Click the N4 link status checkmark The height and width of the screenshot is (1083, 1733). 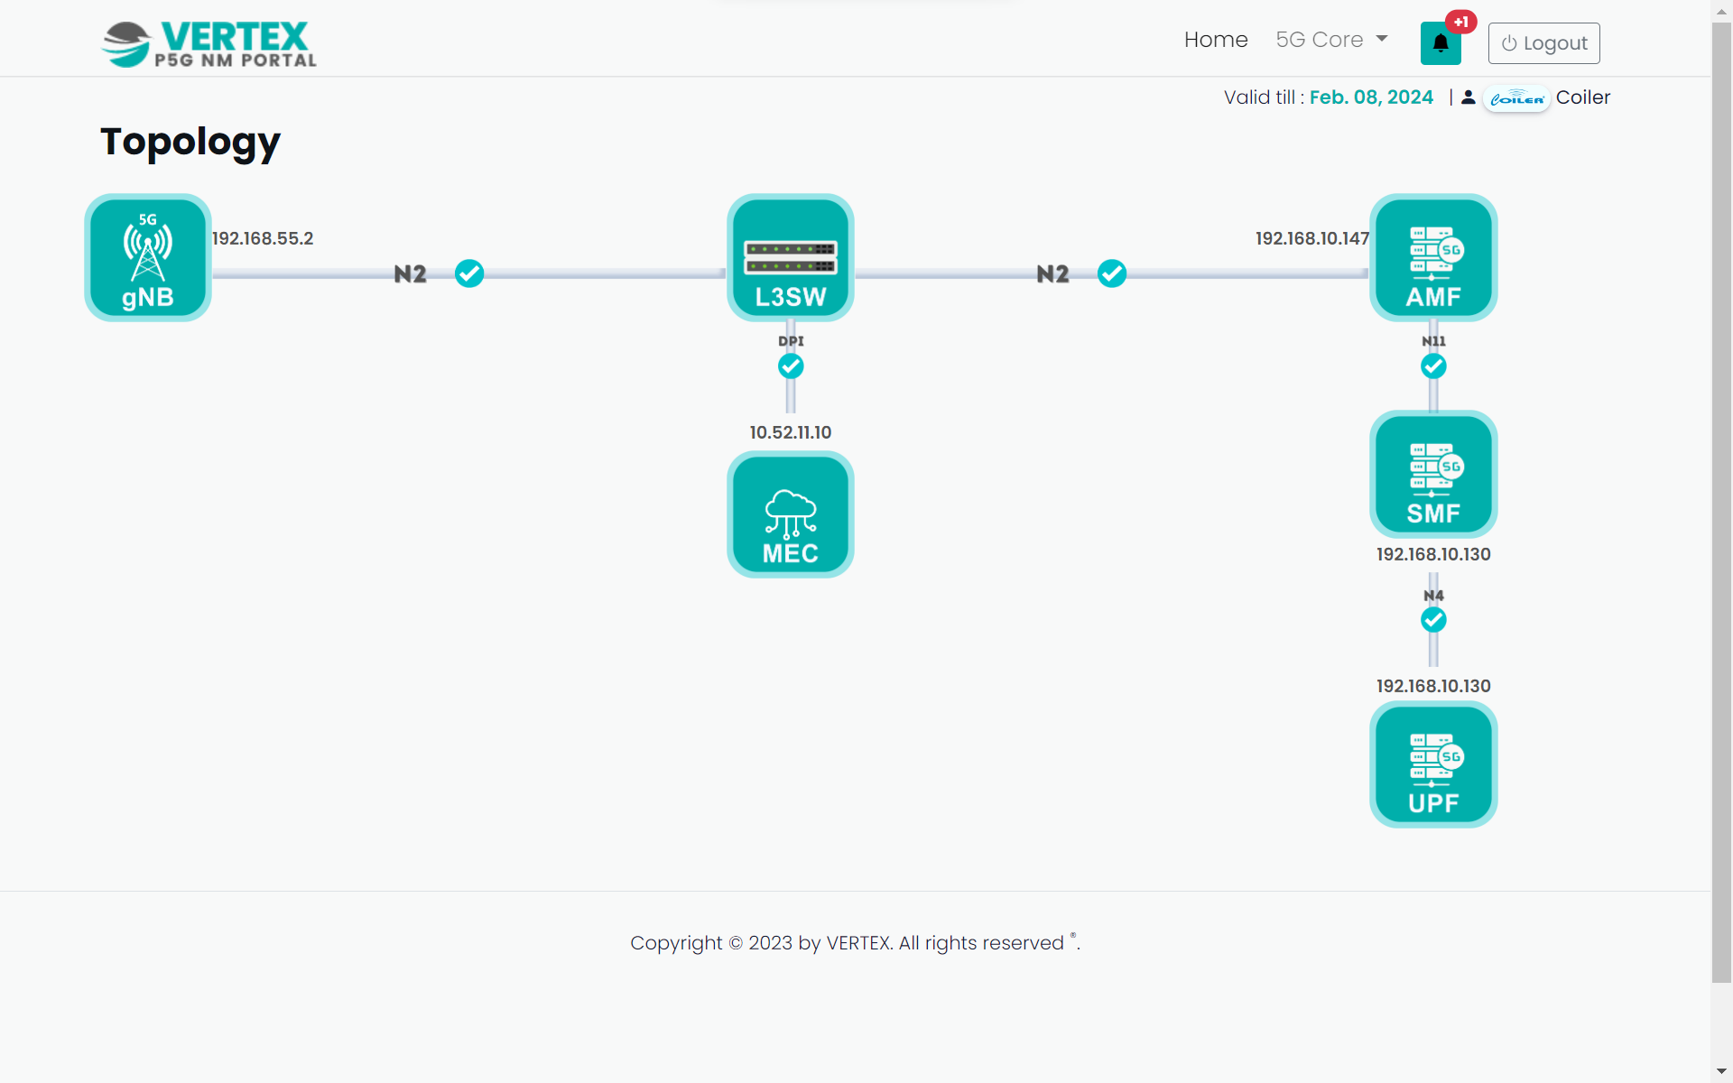[x=1433, y=620]
